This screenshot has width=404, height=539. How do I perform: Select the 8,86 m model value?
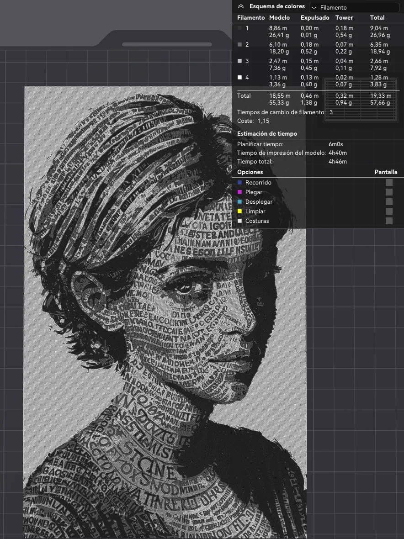point(278,28)
